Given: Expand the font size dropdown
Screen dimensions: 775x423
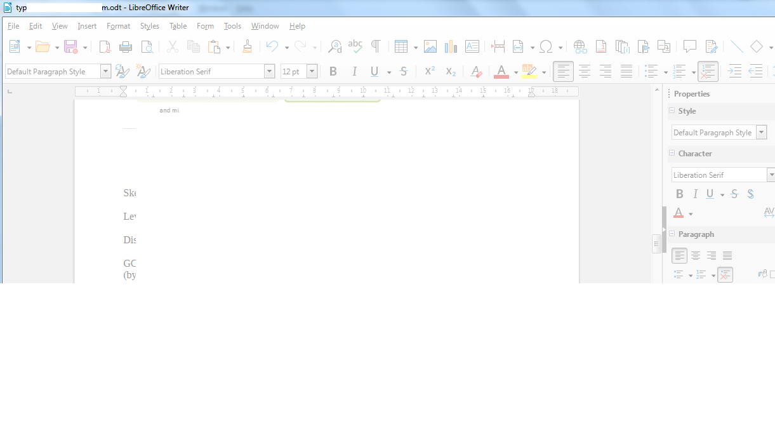Looking at the screenshot, I should [x=312, y=72].
